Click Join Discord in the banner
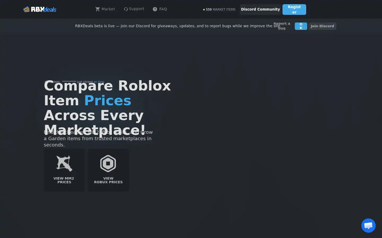382x238 pixels. tap(322, 26)
